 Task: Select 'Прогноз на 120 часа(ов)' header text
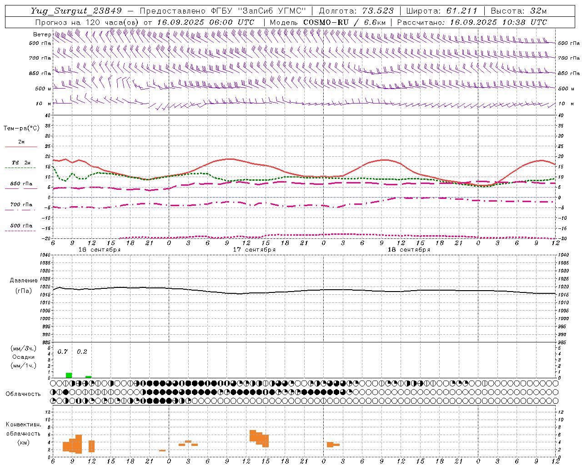(87, 22)
